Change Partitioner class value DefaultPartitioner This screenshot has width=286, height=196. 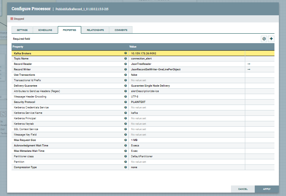(x=187, y=156)
